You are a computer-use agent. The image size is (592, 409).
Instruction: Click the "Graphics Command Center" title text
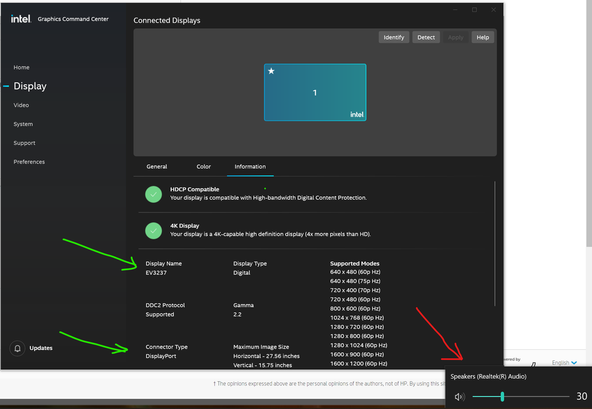73,19
